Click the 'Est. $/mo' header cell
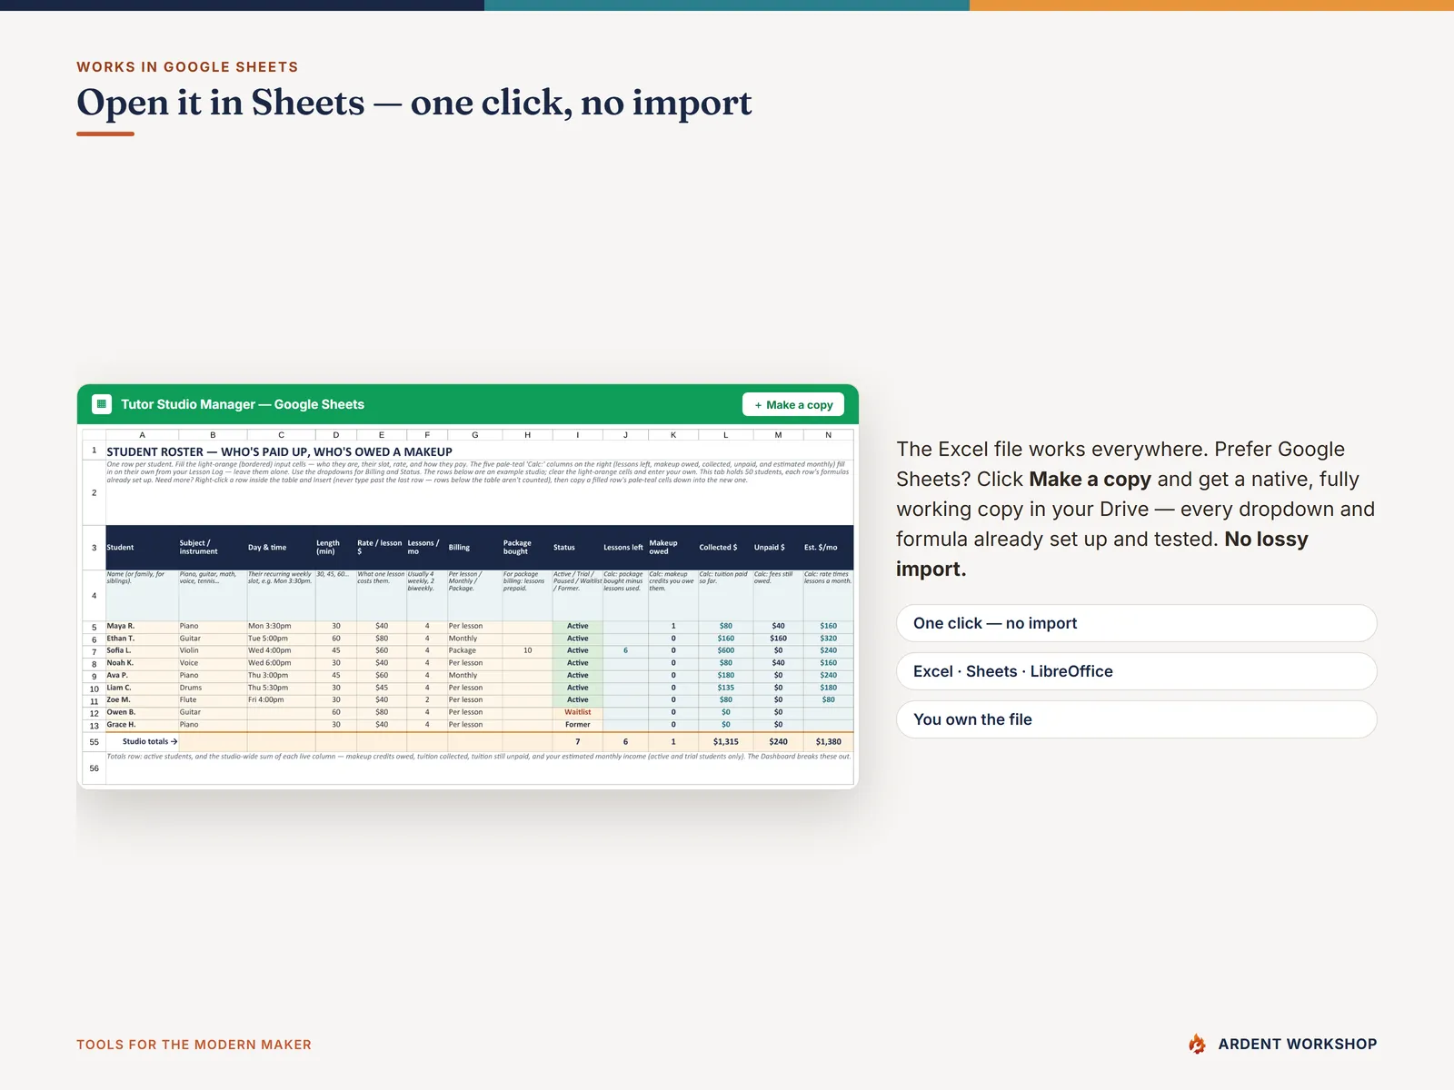The image size is (1454, 1090). 828,548
